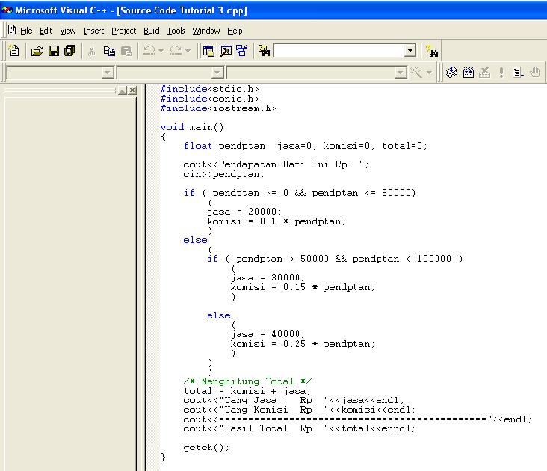Click the '#include<conio.h>' code line

click(209, 99)
